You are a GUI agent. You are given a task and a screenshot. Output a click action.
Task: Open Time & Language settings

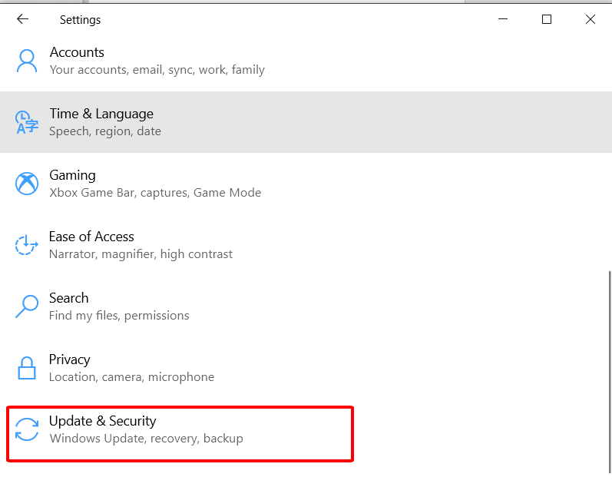[306, 122]
